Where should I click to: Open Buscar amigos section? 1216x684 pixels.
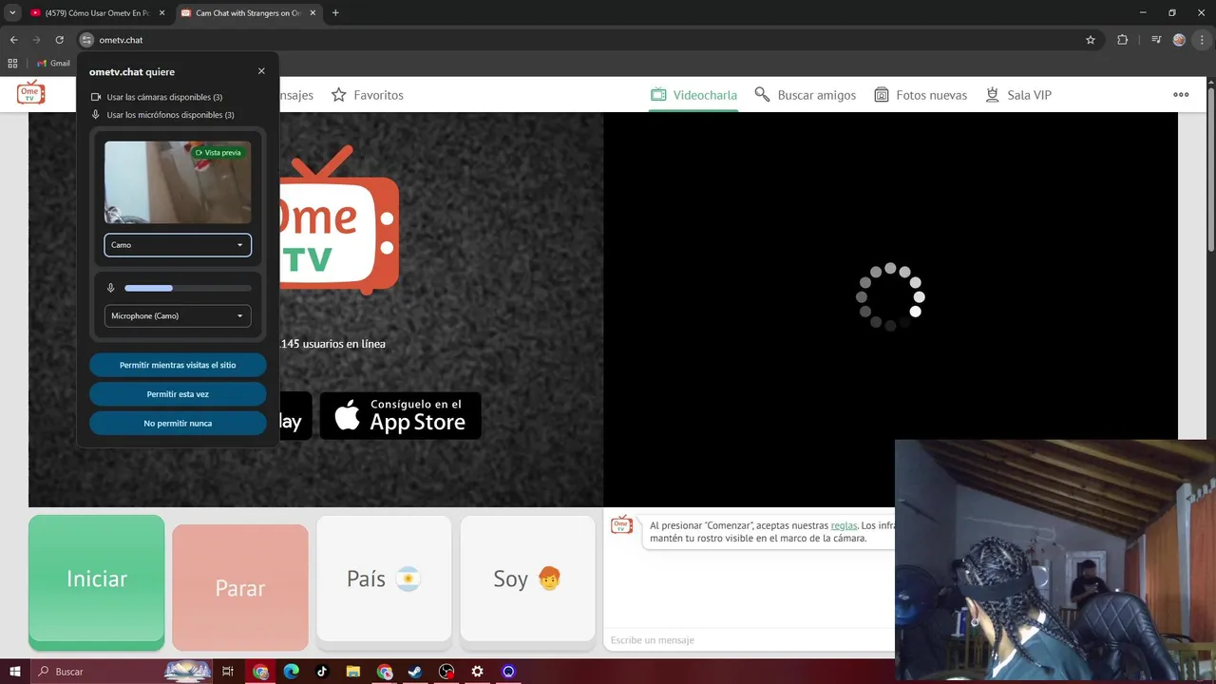tap(806, 95)
